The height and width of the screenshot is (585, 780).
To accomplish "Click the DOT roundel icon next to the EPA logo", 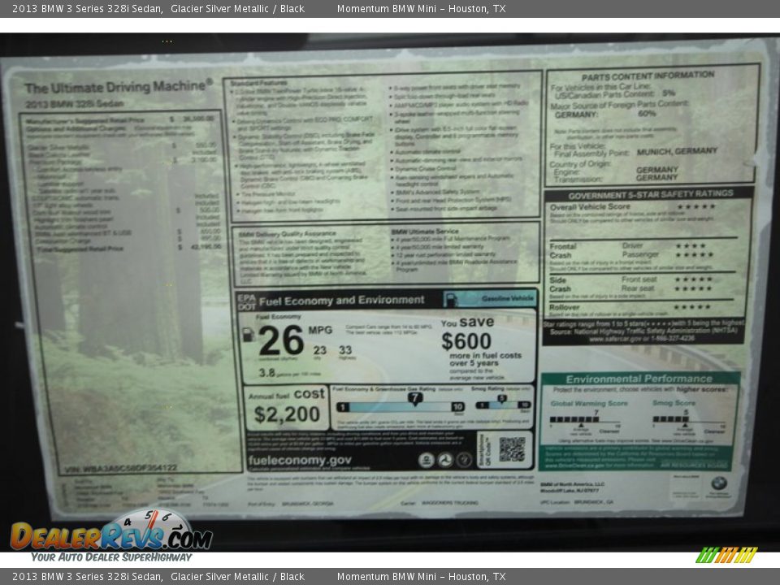I will (446, 459).
